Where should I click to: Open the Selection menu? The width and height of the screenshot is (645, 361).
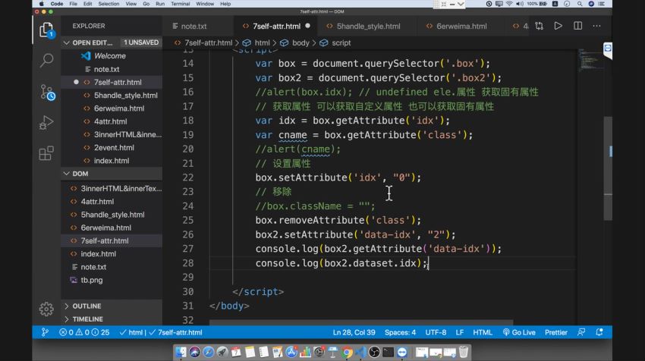109,4
